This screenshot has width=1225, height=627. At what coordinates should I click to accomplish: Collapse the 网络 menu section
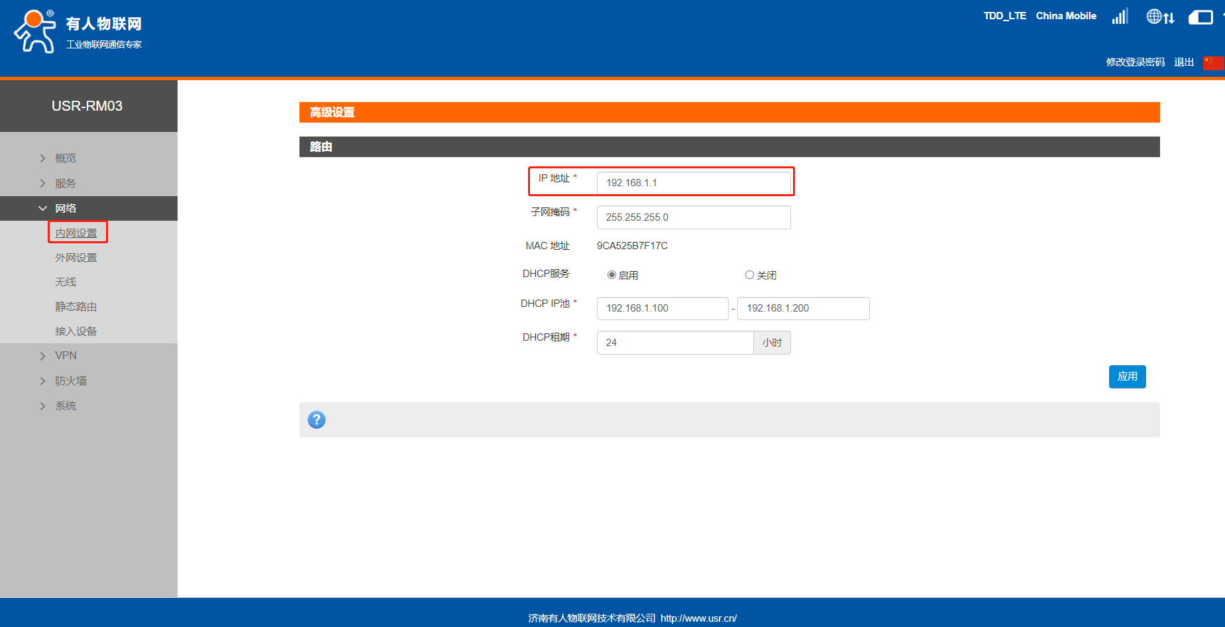[x=66, y=208]
